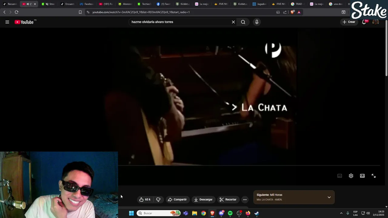Click the browser address bar URL
This screenshot has width=388, height=218.
(x=141, y=12)
